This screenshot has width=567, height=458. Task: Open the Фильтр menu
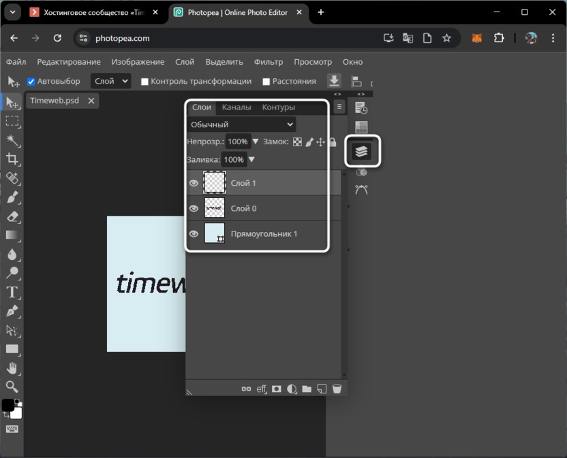tap(268, 62)
